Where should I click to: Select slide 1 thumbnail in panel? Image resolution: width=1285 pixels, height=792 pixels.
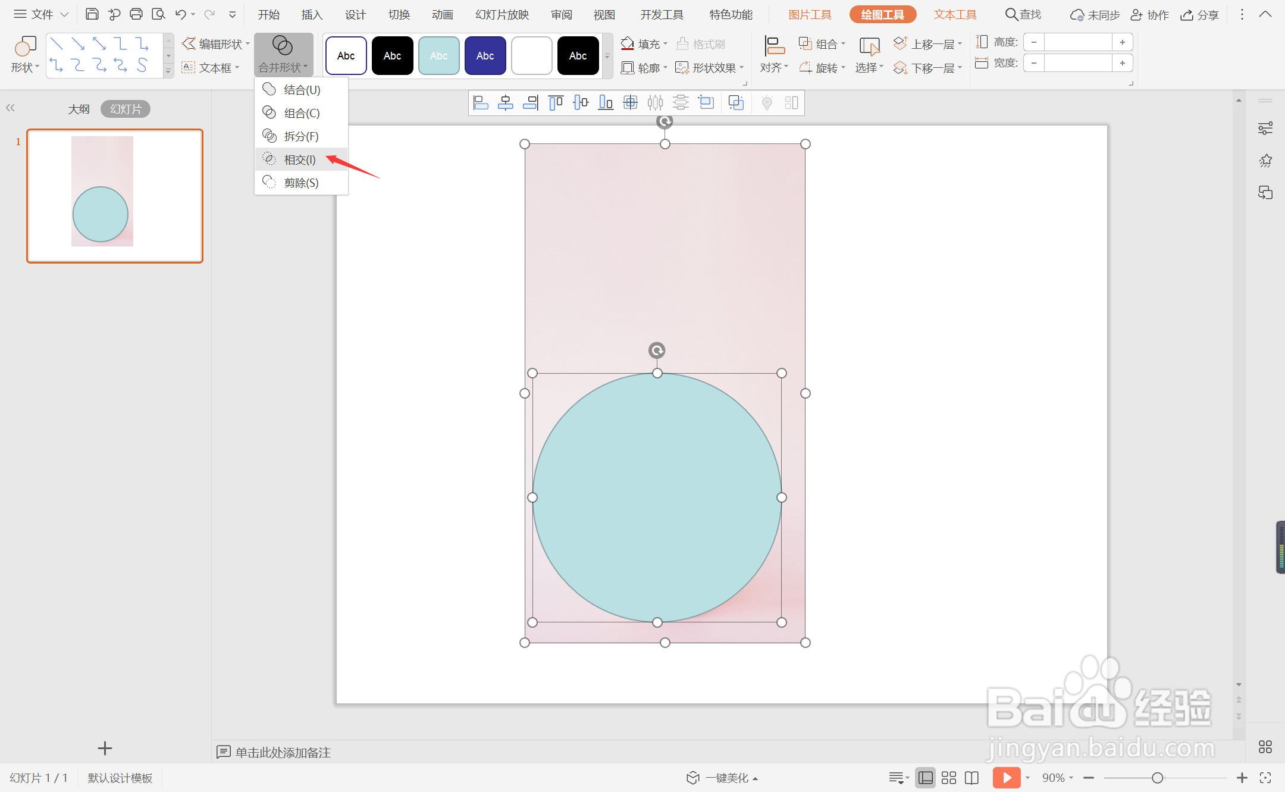pyautogui.click(x=115, y=196)
